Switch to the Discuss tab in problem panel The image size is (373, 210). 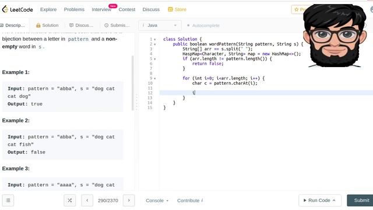[81, 25]
